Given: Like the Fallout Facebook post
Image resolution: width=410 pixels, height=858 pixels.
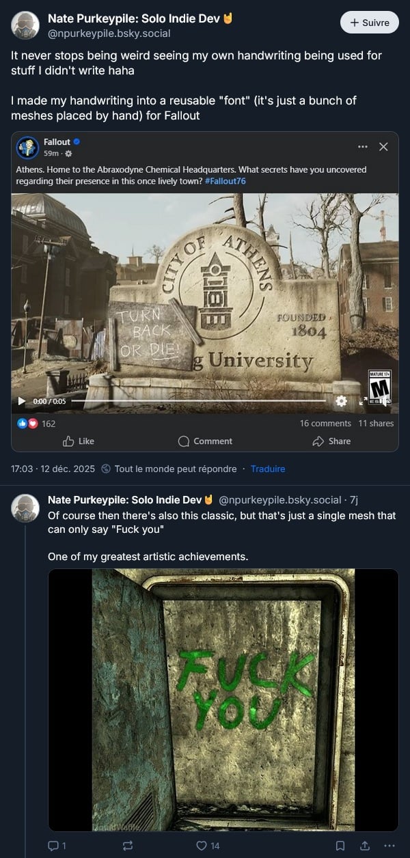Looking at the screenshot, I should click(x=79, y=441).
